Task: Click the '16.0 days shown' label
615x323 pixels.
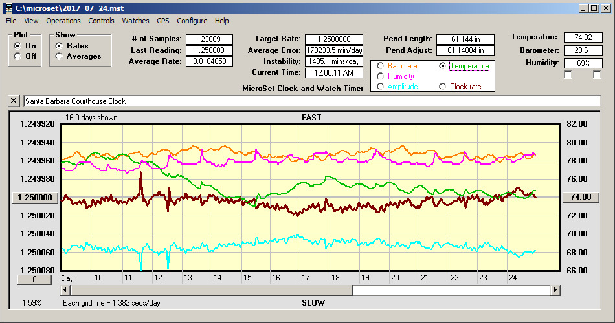Action: tap(91, 118)
